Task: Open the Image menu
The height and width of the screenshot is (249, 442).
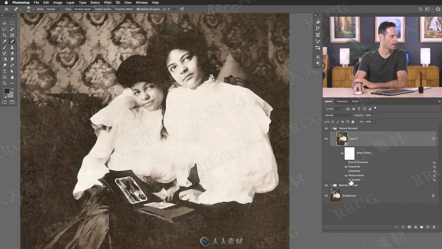Action: click(x=57, y=3)
